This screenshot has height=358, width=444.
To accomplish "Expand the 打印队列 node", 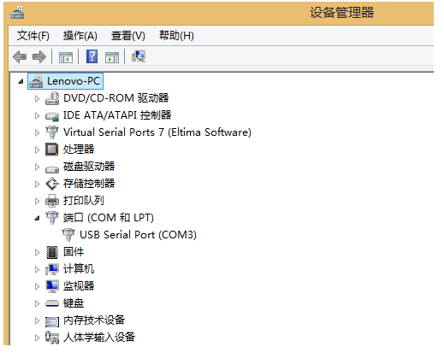I will tap(37, 201).
